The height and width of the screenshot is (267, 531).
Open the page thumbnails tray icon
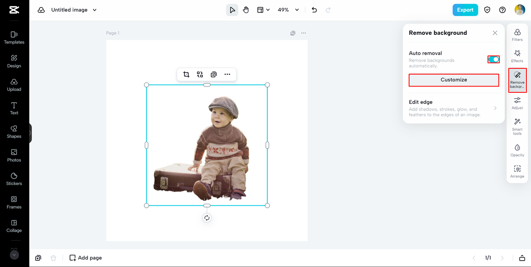pyautogui.click(x=522, y=258)
